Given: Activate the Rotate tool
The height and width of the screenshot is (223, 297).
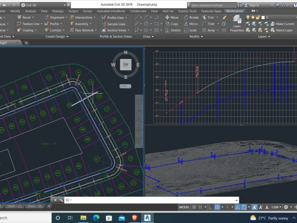Looking at the screenshot, I should pyautogui.click(x=192, y=17).
